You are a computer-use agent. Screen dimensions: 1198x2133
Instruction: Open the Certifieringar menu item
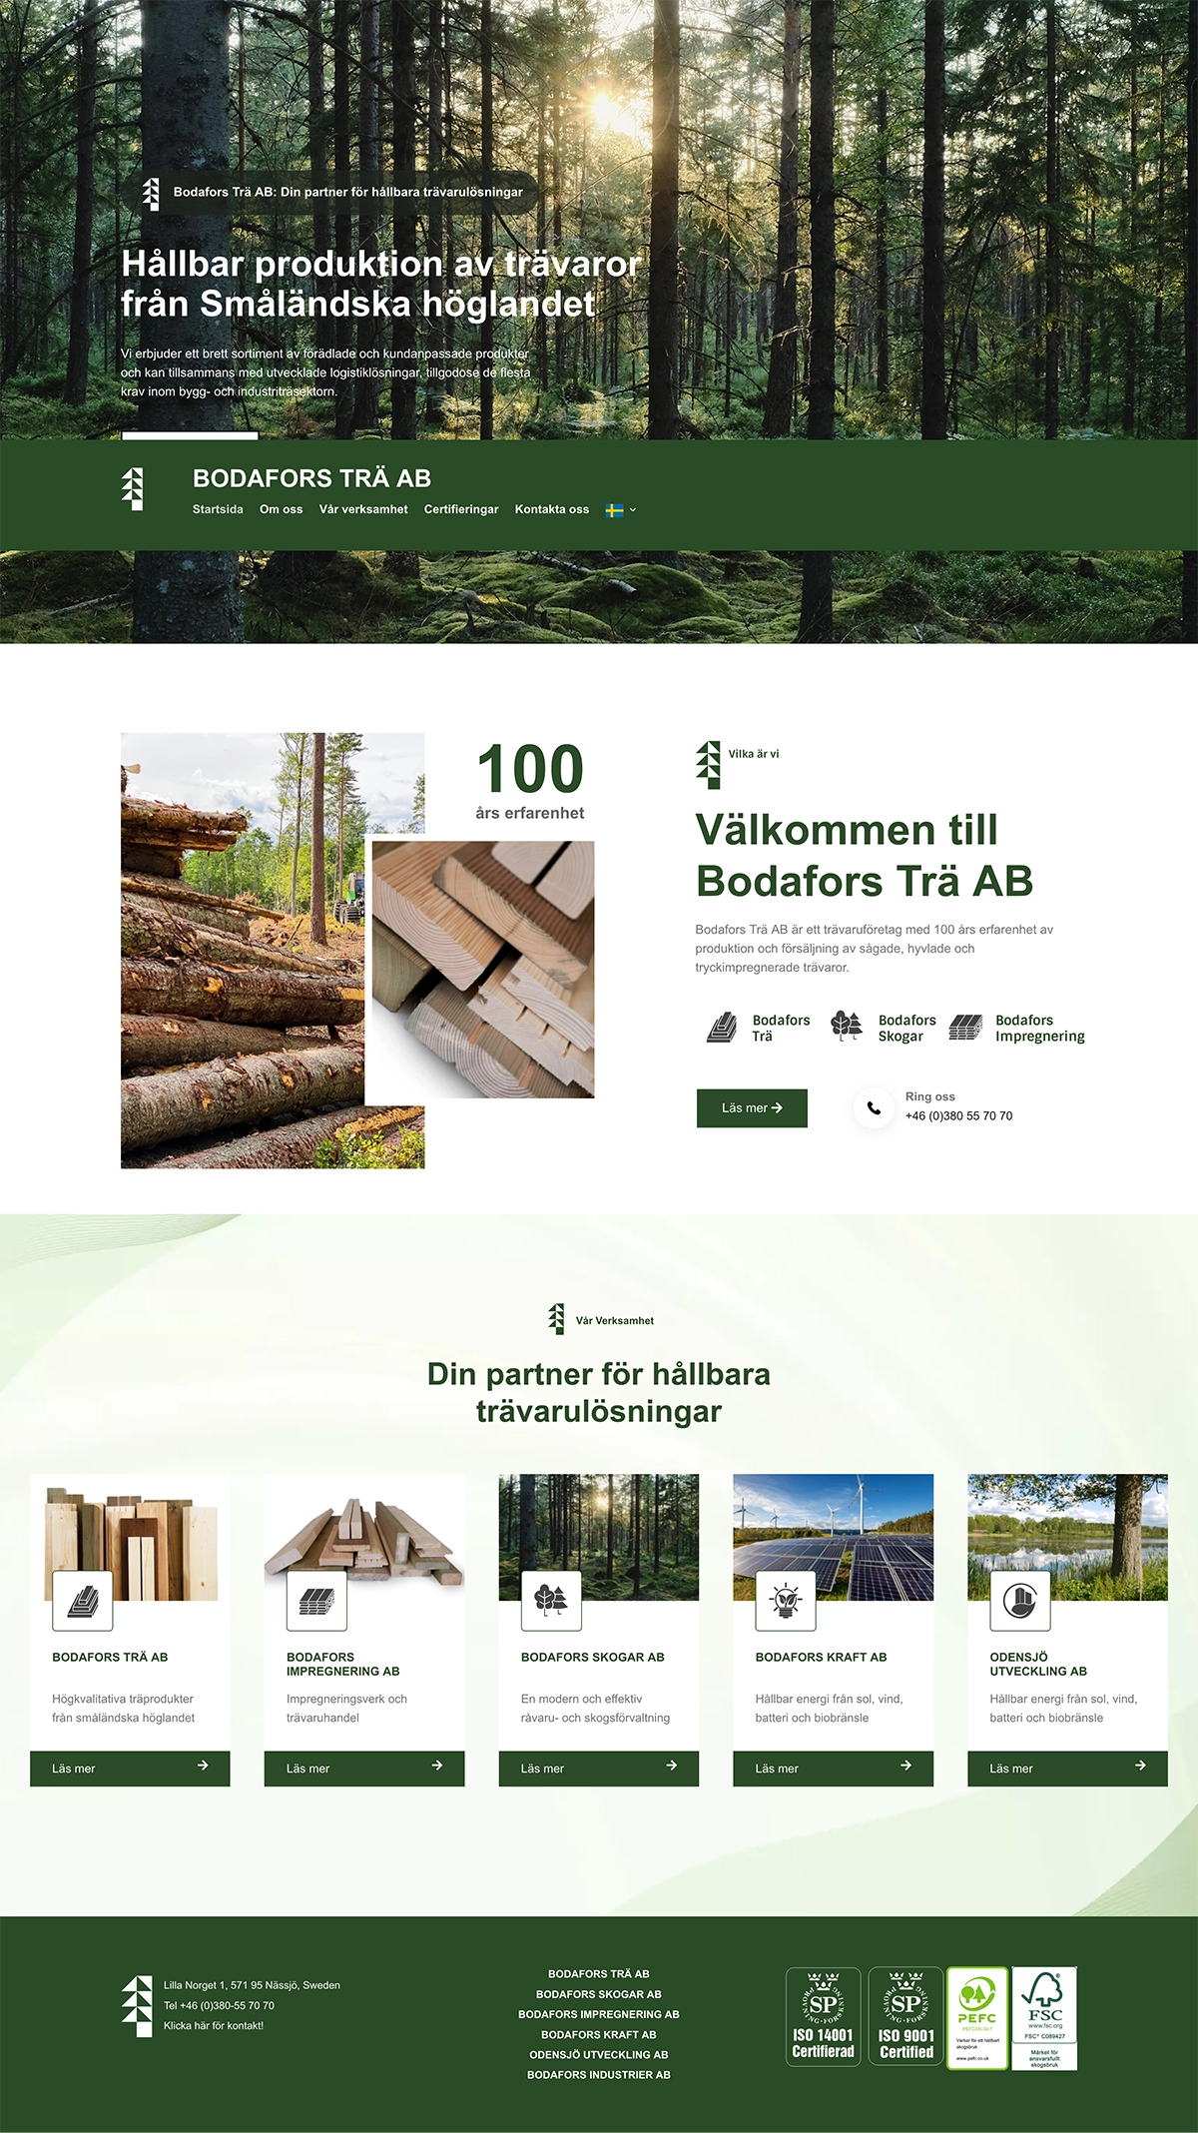[x=461, y=510]
